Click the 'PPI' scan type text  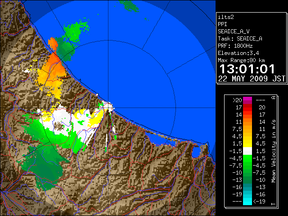tap(222, 24)
